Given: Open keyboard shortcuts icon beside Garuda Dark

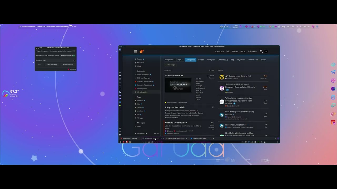Looking at the screenshot, I should (x=158, y=133).
